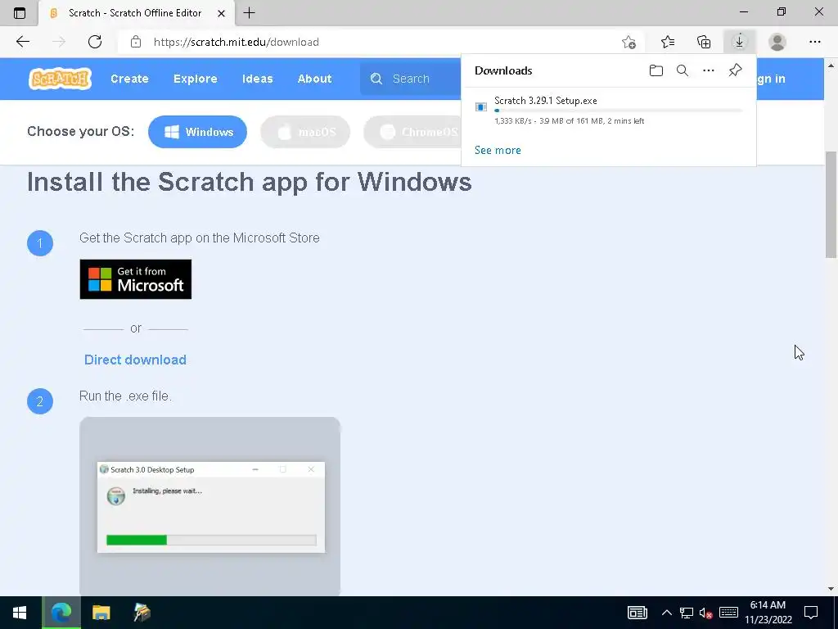
Task: Select macOS as your OS
Action: click(x=305, y=132)
